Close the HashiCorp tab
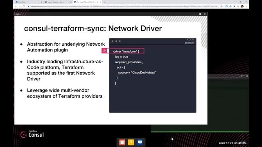This screenshot has width=262, height=147. [41, 2]
